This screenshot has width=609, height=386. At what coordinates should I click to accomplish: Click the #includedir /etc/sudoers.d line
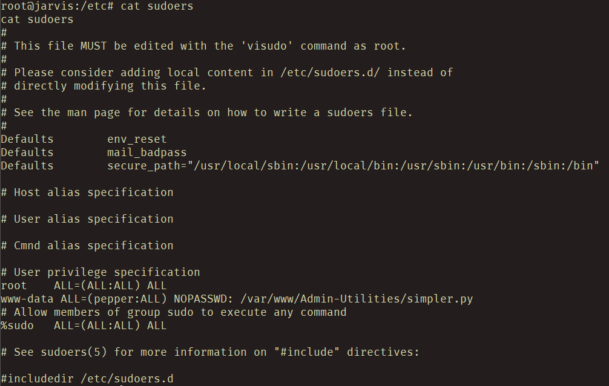(87, 379)
